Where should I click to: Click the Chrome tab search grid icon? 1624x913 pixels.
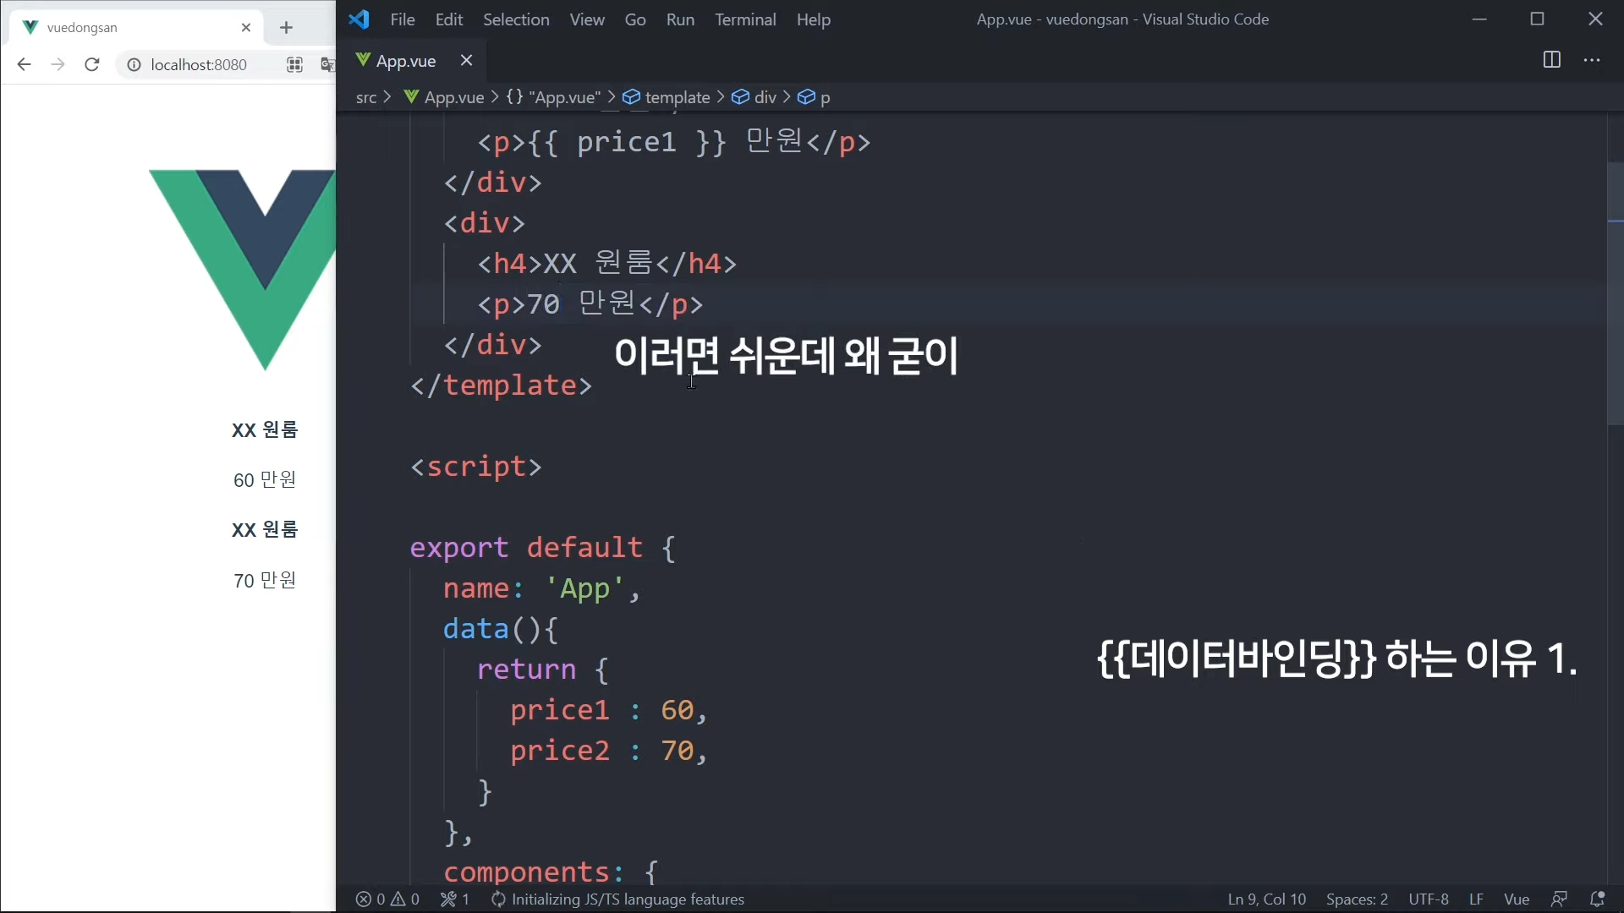[294, 64]
